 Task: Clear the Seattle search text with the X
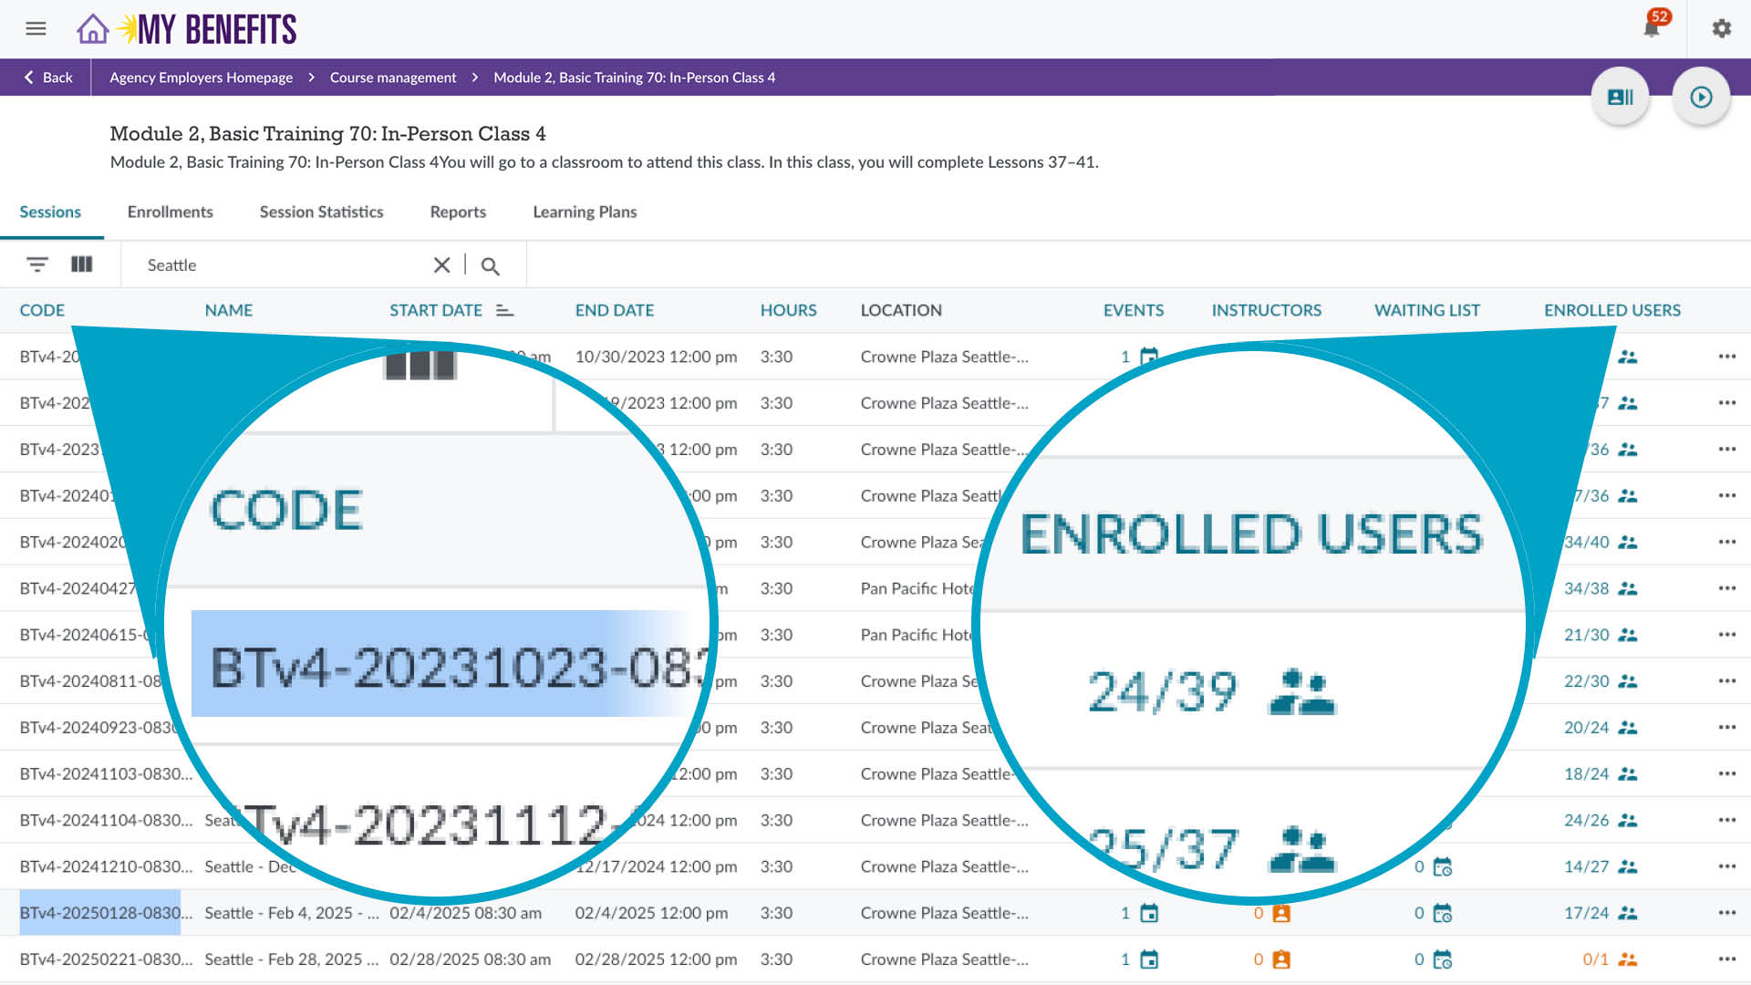441,265
